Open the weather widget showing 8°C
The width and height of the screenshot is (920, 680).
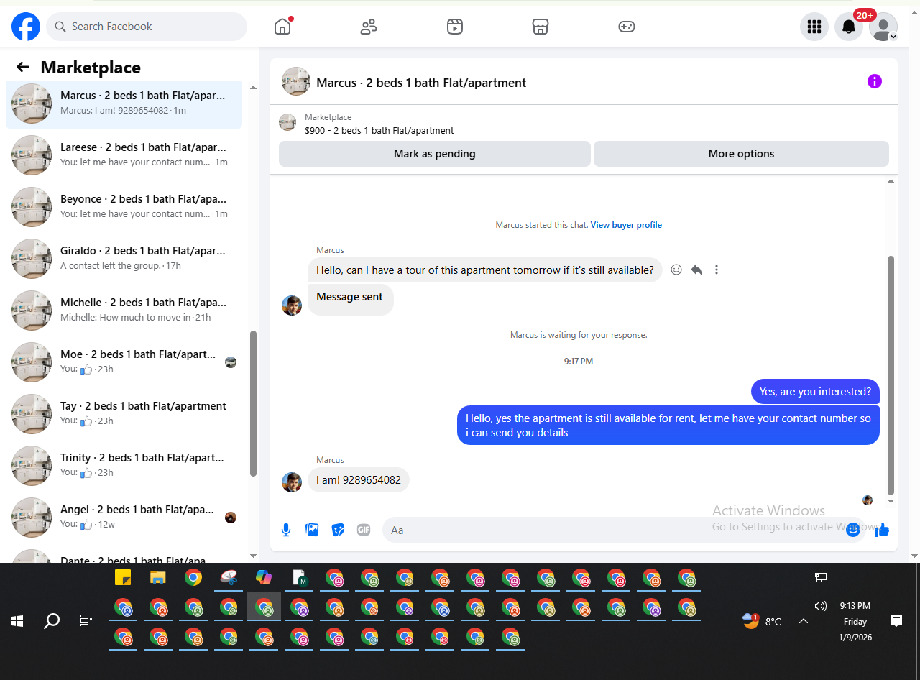762,621
